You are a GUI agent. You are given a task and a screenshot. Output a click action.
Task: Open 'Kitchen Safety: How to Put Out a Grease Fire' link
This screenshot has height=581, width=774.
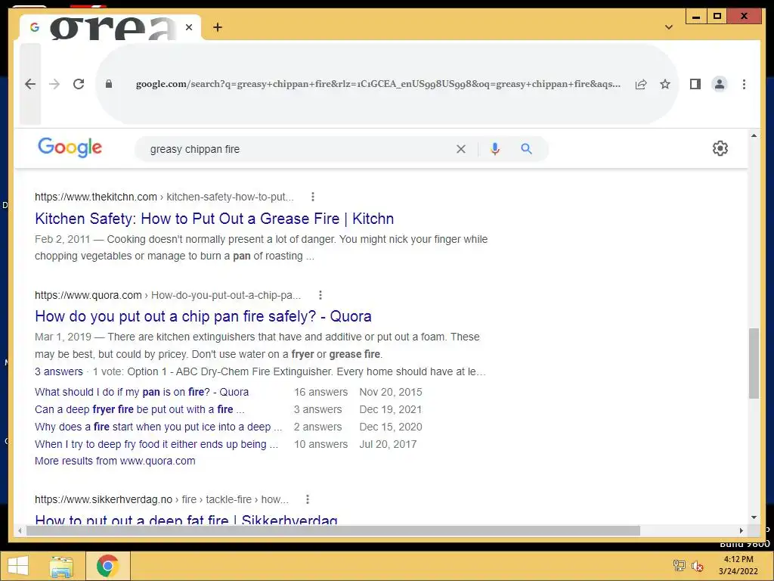pyautogui.click(x=214, y=219)
